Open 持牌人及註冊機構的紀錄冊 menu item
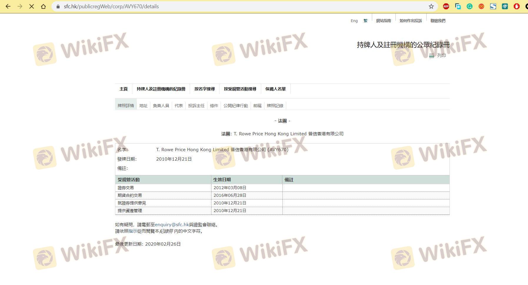This screenshot has height=285, width=528. (161, 89)
